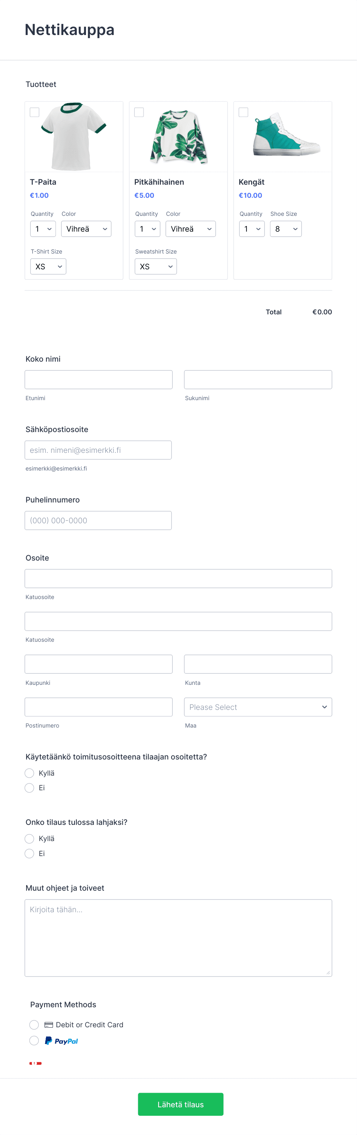The image size is (357, 1135).
Task: Click the Pitkähihainen sweatshirt image
Action: [178, 137]
